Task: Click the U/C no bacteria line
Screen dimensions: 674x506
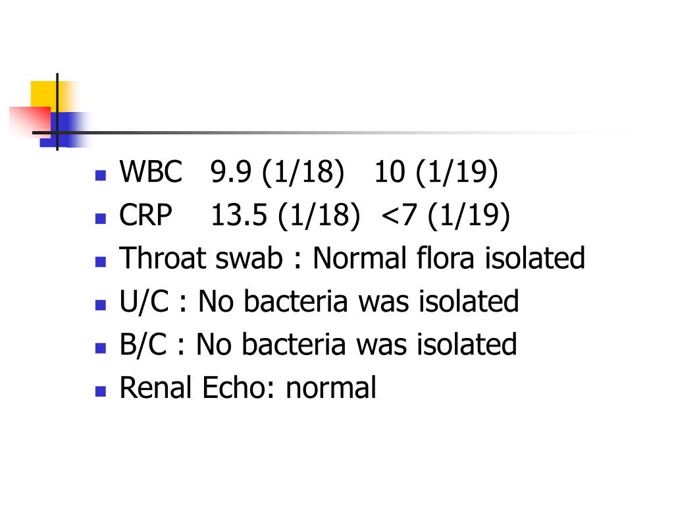Action: pyautogui.click(x=319, y=301)
